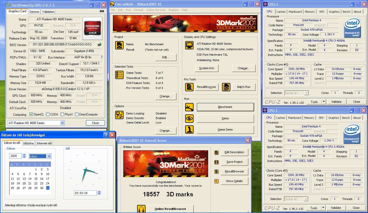Toggle the OpenCL checkbox in GPU-Z
The width and height of the screenshot is (368, 213).
[x=31, y=114]
